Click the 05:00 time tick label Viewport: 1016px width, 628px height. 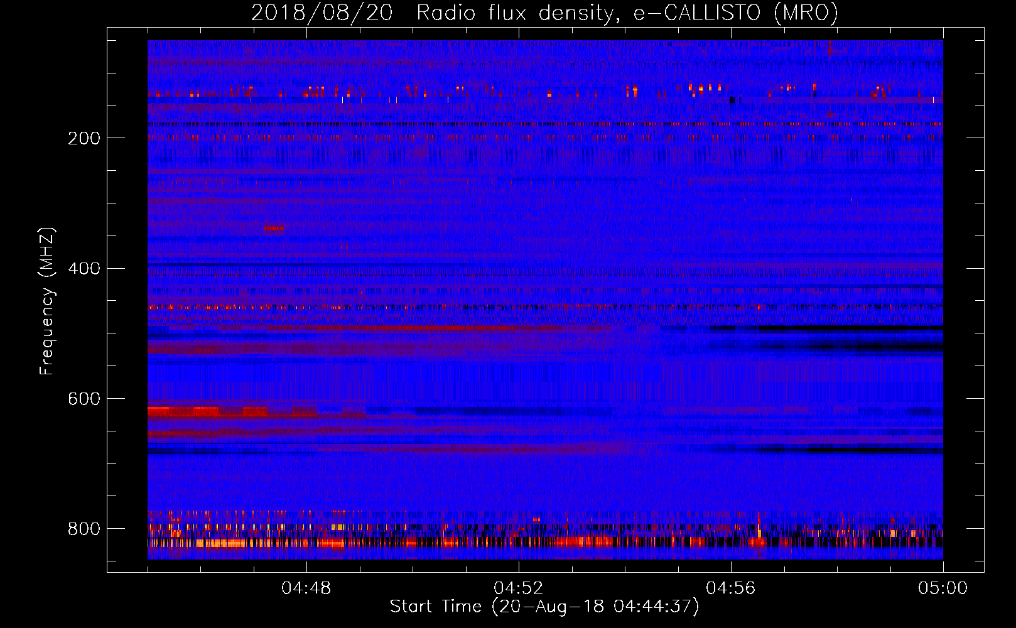coord(943,588)
